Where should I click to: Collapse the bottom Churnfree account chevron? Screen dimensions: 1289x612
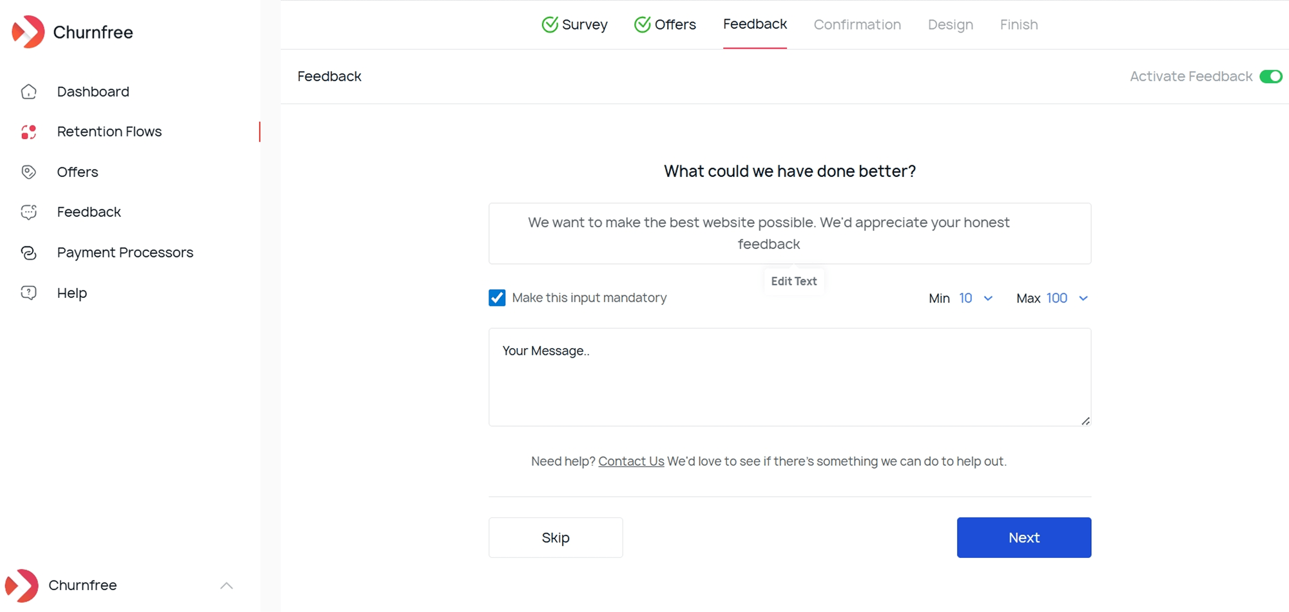[x=227, y=586]
